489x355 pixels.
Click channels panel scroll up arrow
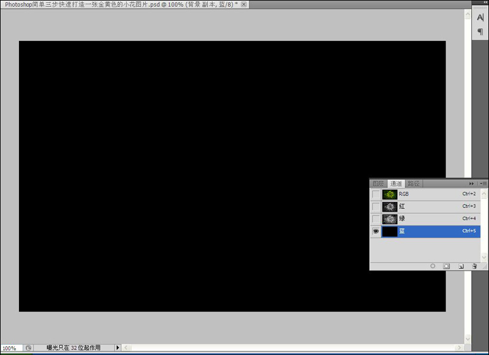(x=483, y=194)
